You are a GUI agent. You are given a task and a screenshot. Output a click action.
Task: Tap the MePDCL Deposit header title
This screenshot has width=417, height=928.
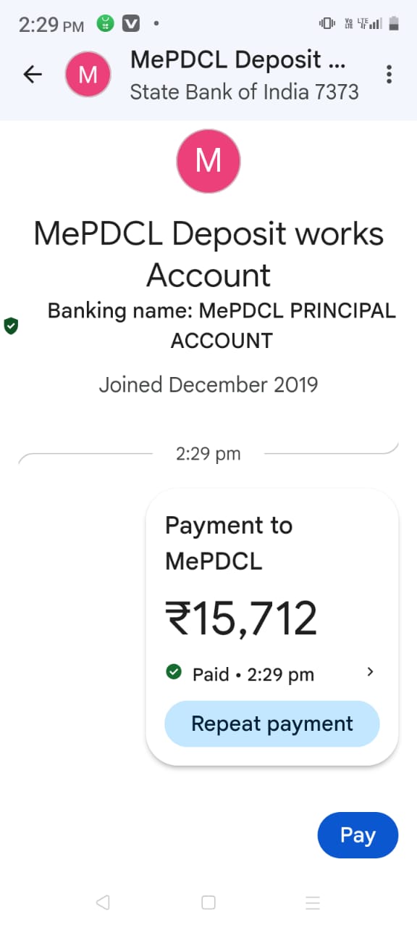(x=238, y=59)
